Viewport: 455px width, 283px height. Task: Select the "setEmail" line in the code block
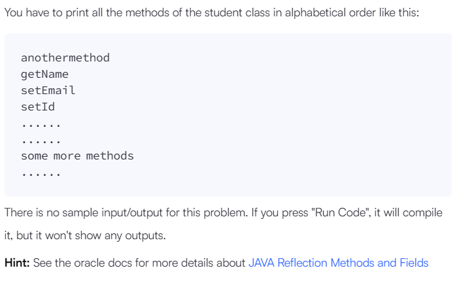click(x=48, y=90)
